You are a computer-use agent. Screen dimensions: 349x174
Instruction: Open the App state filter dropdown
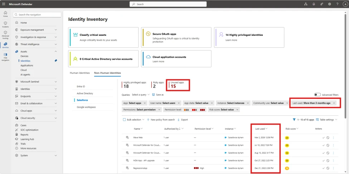(x=198, y=103)
